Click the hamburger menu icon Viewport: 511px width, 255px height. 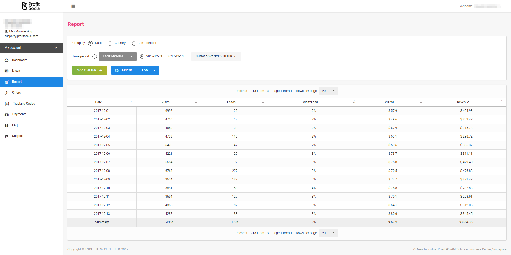click(x=73, y=6)
